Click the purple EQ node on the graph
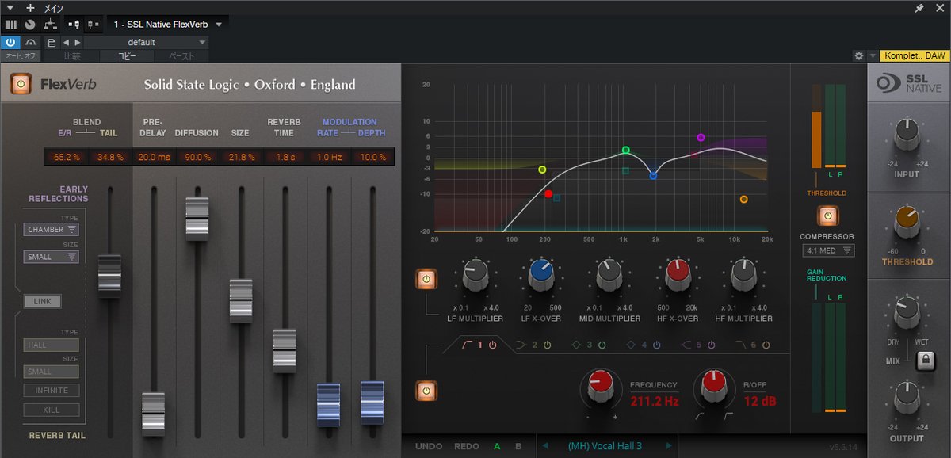 coord(701,138)
